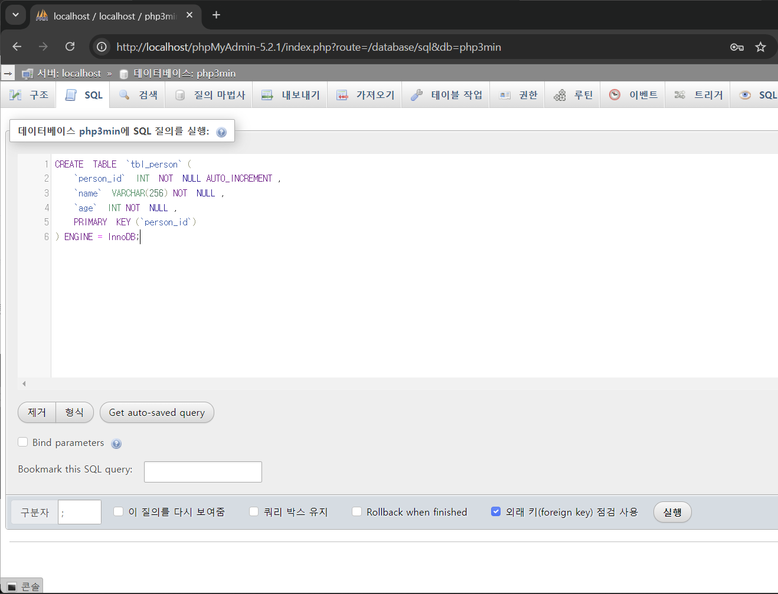Open the tab search dropdown arrow
Viewport: 778px width, 594px height.
click(15, 15)
